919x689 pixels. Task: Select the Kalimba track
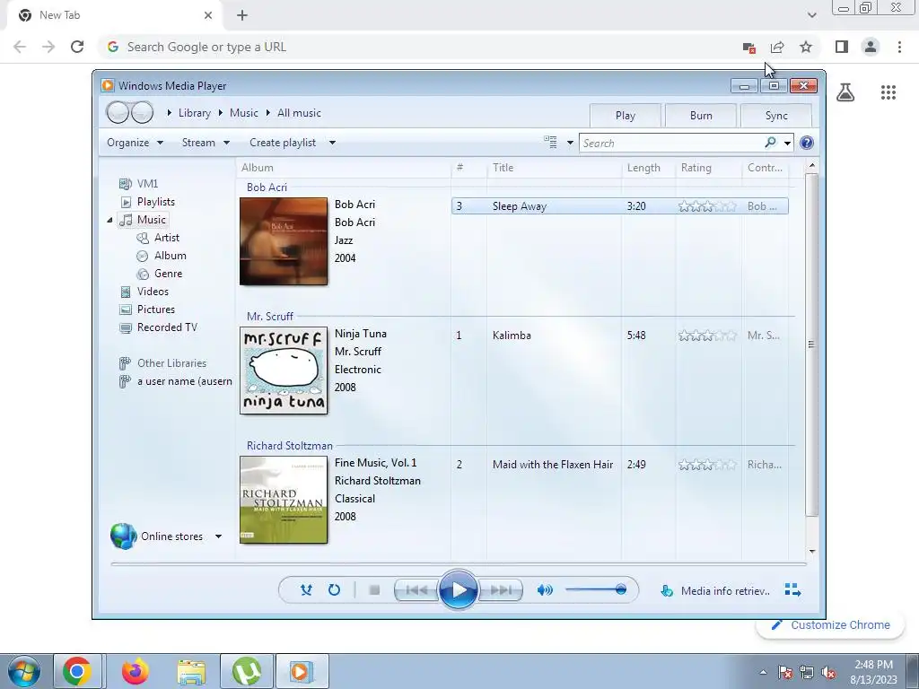(512, 336)
